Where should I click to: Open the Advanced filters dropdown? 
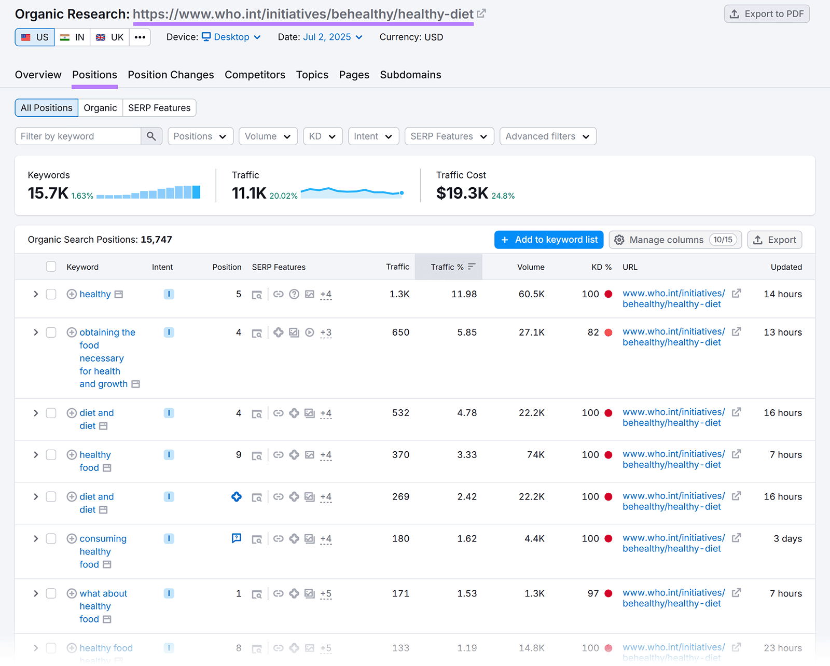[547, 136]
